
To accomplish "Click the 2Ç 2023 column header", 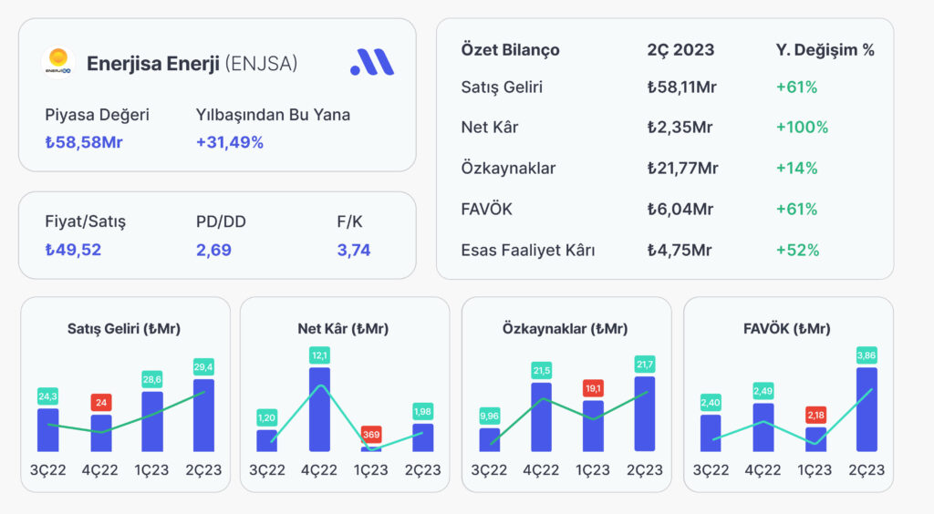I will pos(680,50).
